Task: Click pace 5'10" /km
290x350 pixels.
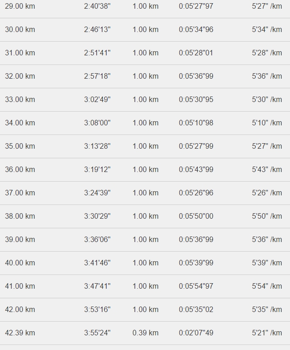Action: coord(267,123)
